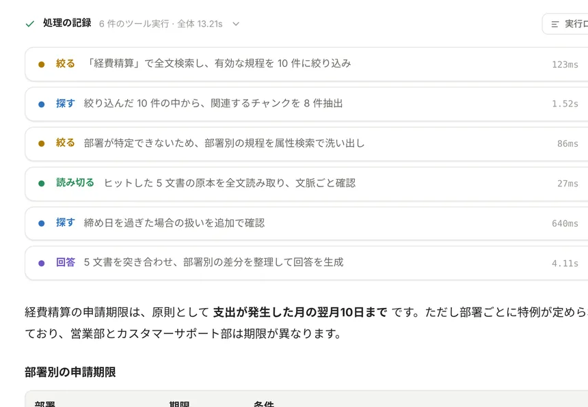Screen dimensions: 588x407
Task: Open the 「経費精算」で全文検索 step row
Action: pos(306,64)
